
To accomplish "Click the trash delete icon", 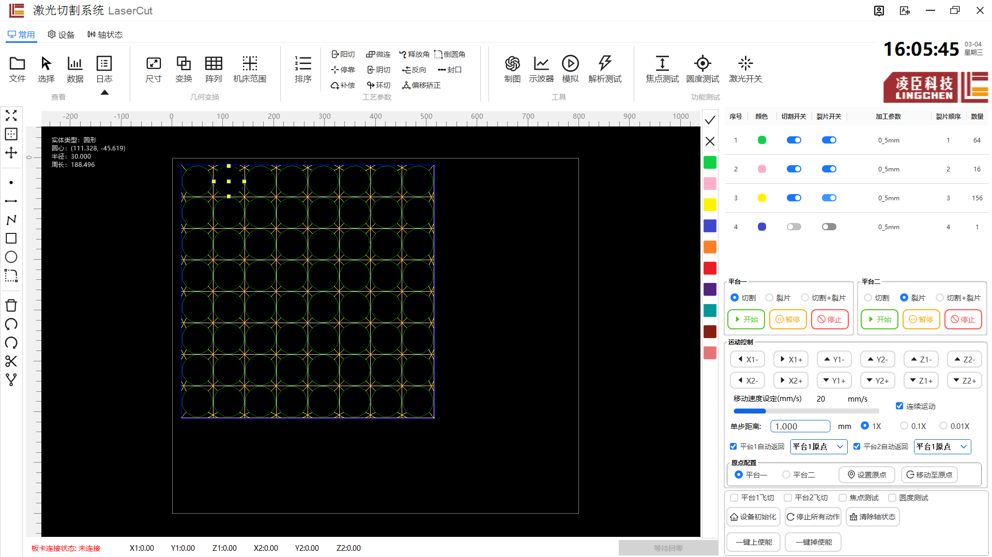I will click(11, 306).
